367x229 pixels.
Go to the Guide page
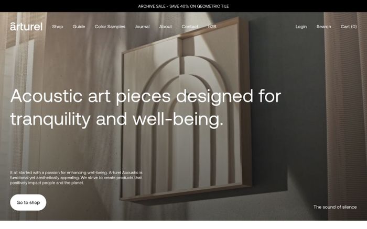tap(79, 27)
